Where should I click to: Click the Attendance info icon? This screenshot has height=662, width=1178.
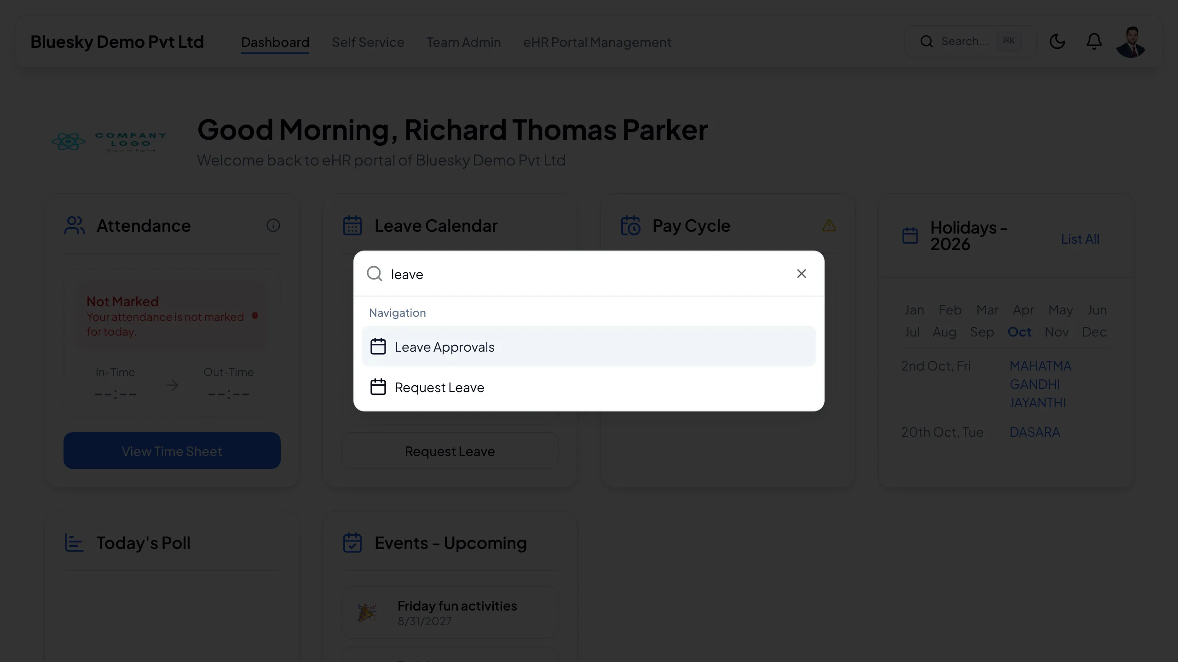click(x=273, y=225)
